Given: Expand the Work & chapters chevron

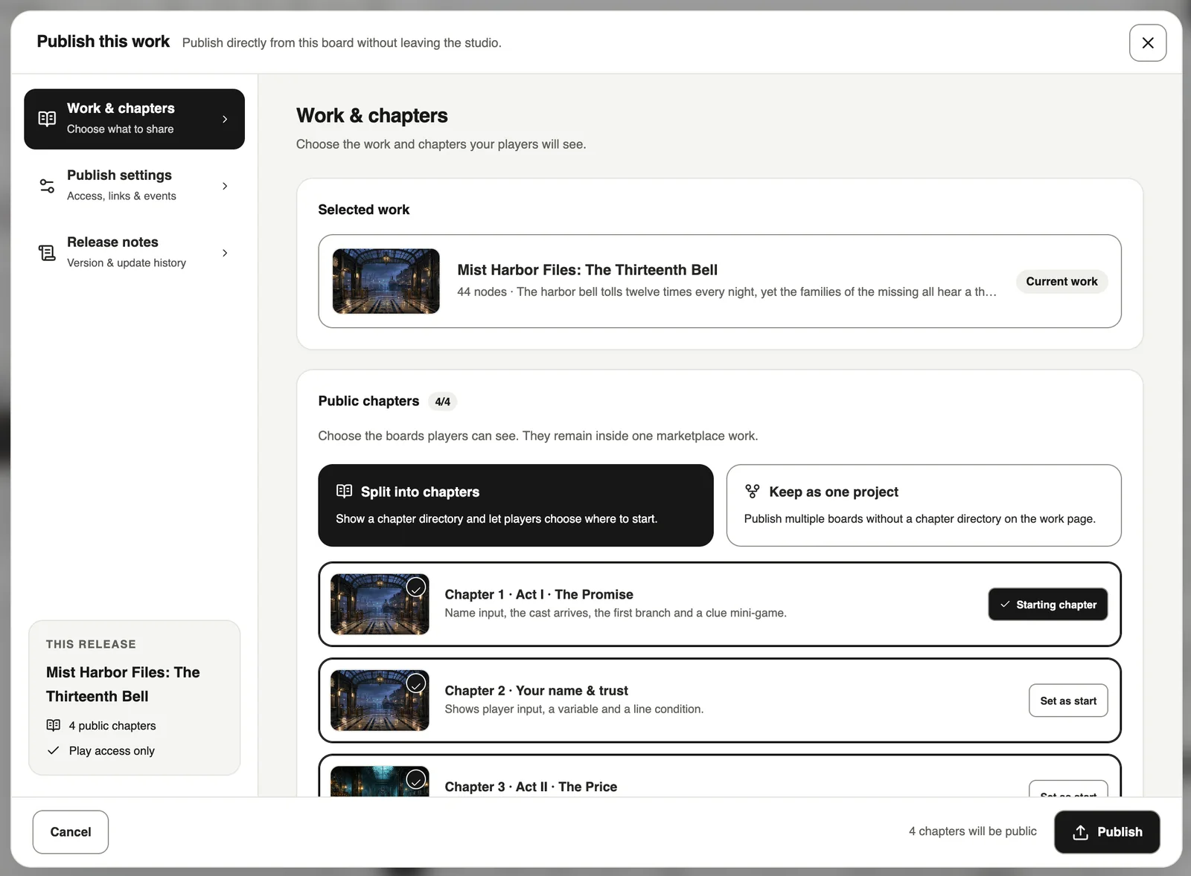Looking at the screenshot, I should point(225,119).
